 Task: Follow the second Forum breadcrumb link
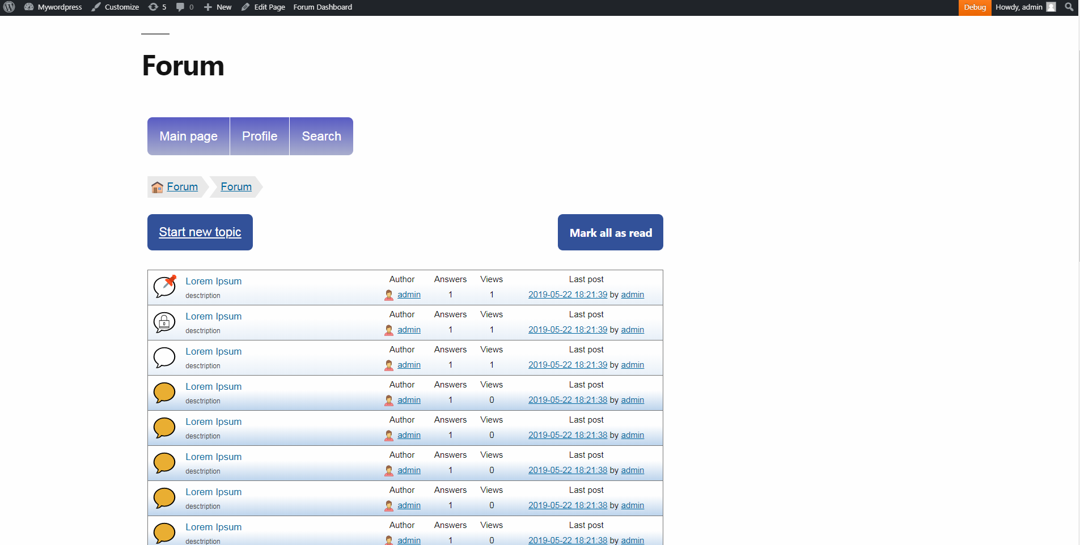tap(236, 187)
